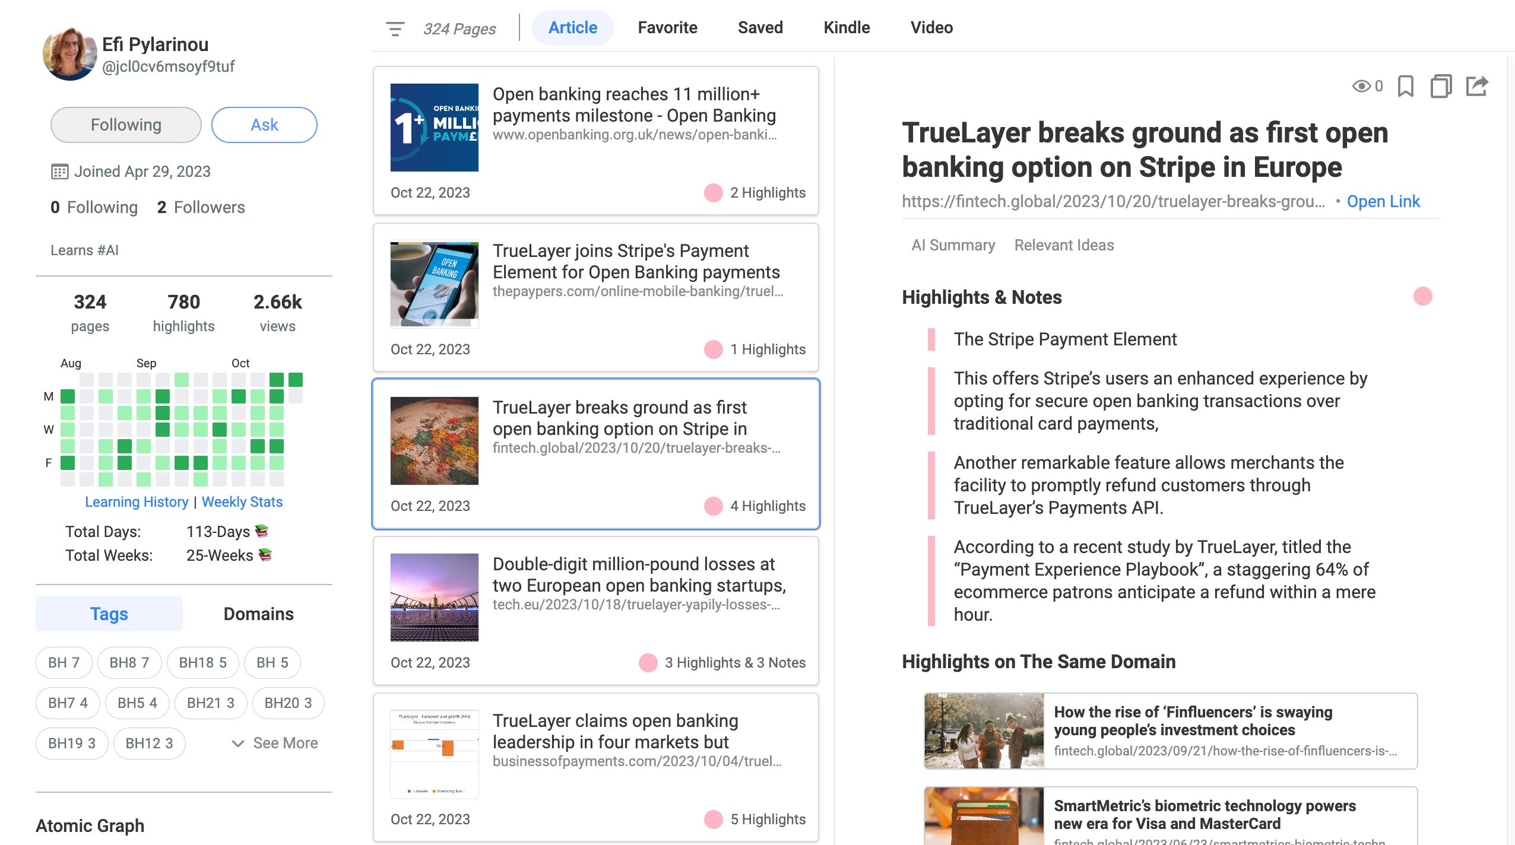Click the share icon in article header

1477,86
